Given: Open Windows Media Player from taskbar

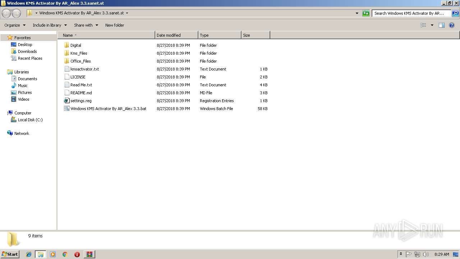Looking at the screenshot, I should [53, 254].
